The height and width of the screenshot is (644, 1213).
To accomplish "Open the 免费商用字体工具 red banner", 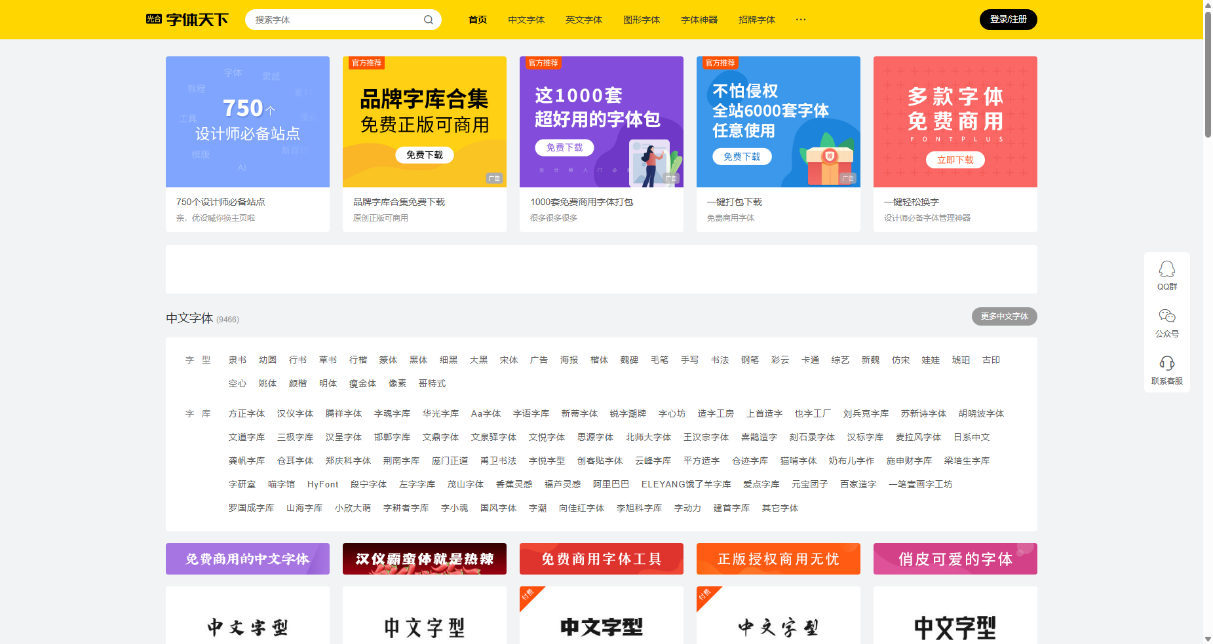I will 602,559.
